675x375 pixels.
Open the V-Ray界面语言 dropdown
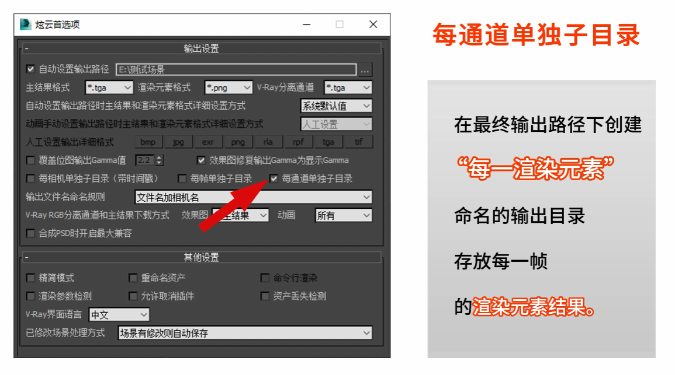pyautogui.click(x=119, y=315)
